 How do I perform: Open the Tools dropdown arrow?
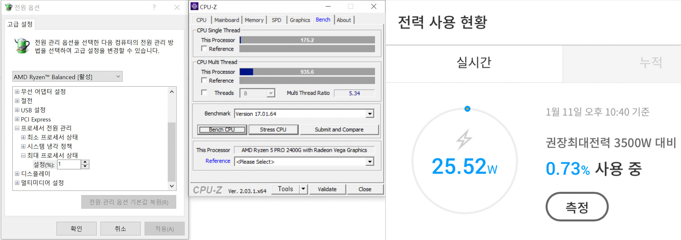point(303,189)
